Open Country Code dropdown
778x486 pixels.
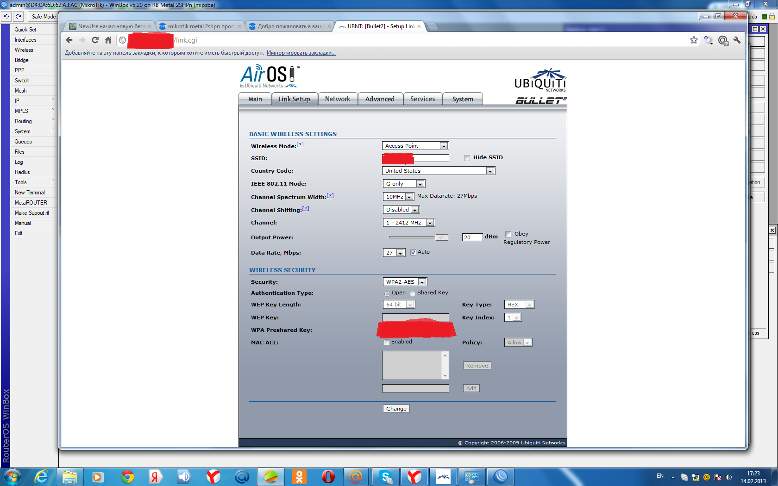[x=439, y=171]
